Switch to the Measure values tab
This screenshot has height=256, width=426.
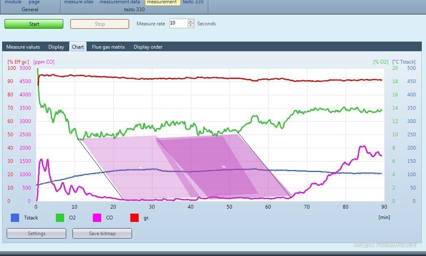pos(23,47)
